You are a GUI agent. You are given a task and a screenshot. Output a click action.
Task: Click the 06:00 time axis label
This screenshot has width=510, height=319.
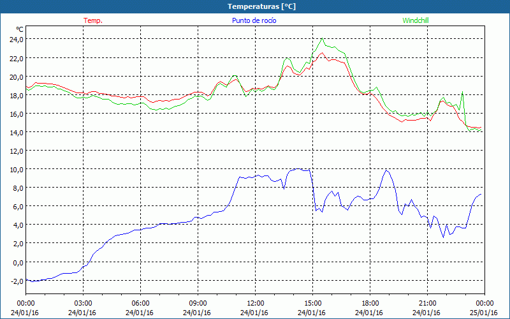point(140,304)
